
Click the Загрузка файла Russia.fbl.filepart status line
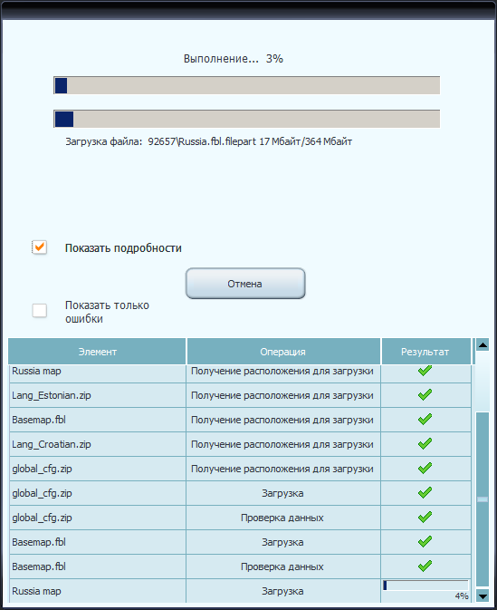209,141
